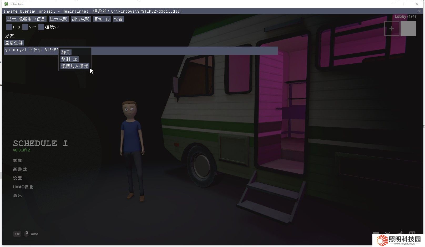Enable the FPS checkbox

9,27
